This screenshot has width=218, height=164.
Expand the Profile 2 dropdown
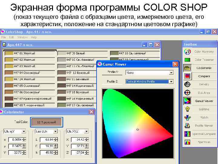click(171, 82)
